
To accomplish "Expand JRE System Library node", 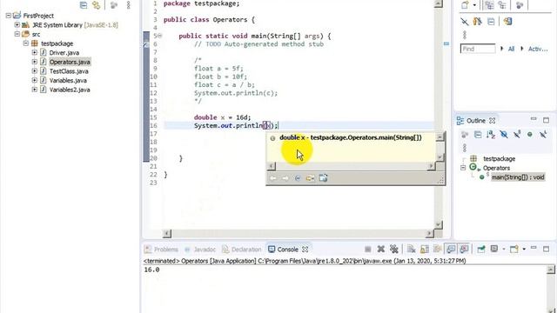I will coord(17,25).
